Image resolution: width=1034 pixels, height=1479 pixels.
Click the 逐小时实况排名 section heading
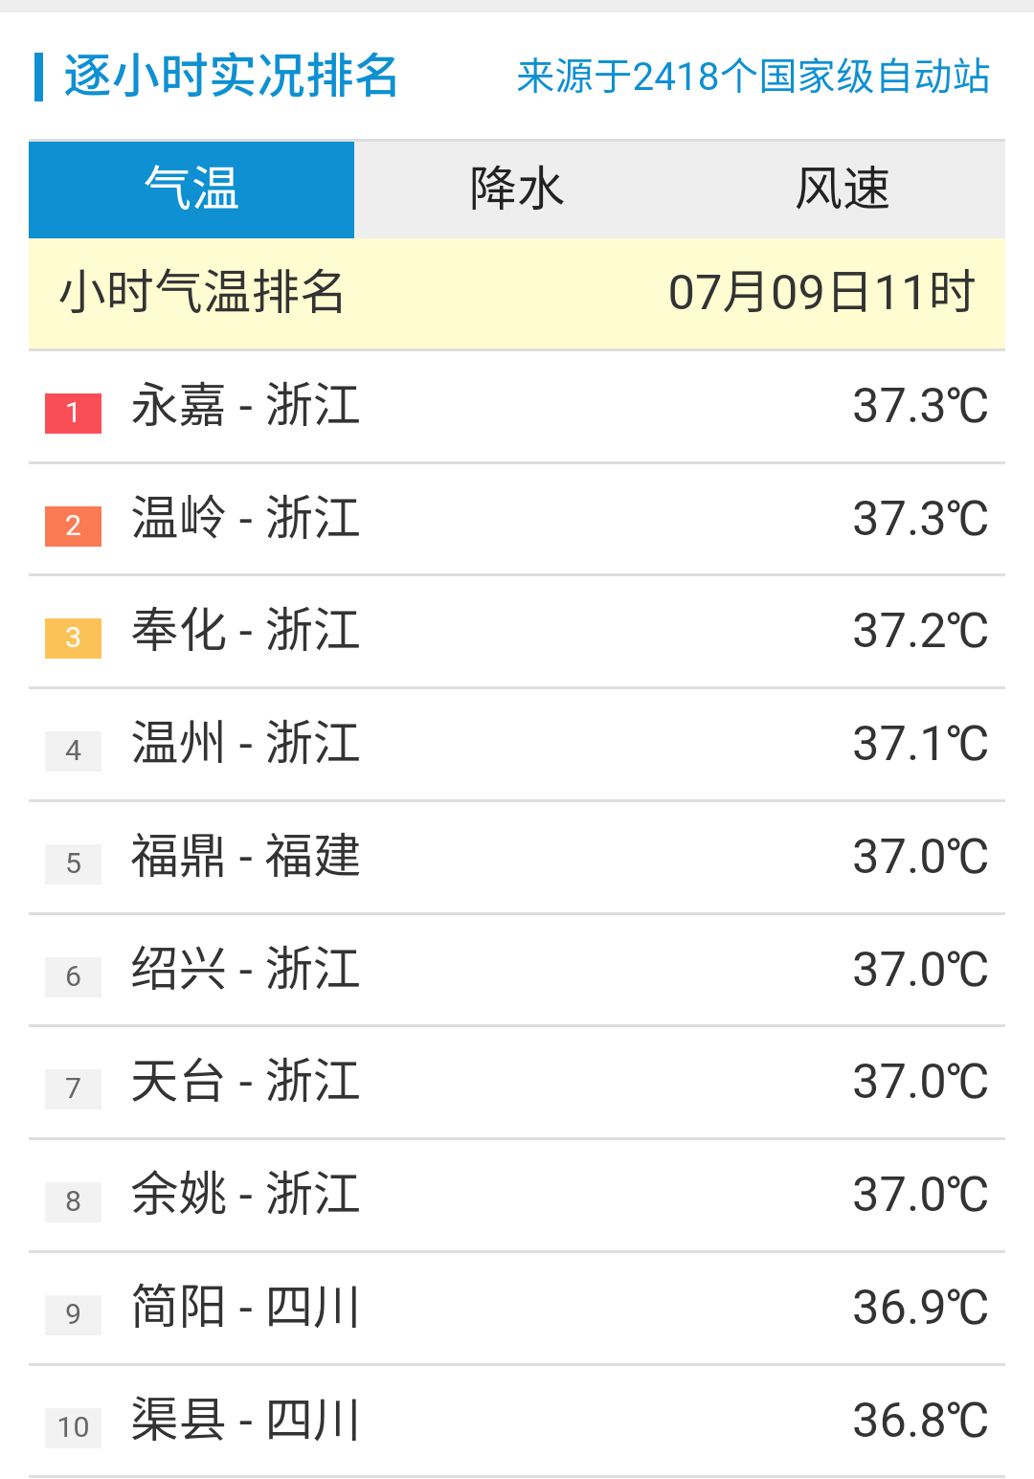point(231,77)
